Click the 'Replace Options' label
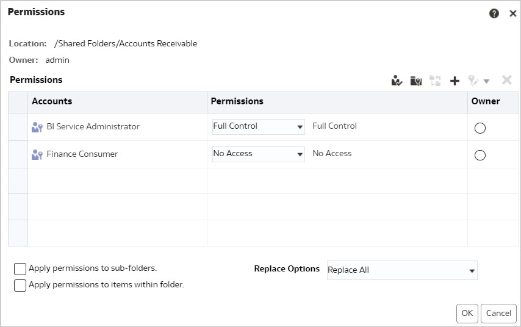Screen dimensions: 521x327 click(287, 269)
